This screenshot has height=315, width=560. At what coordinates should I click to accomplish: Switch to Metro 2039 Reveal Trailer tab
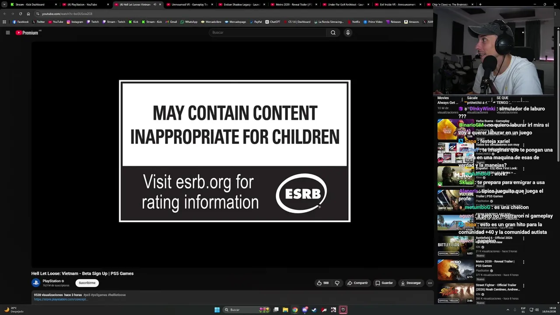click(x=293, y=4)
